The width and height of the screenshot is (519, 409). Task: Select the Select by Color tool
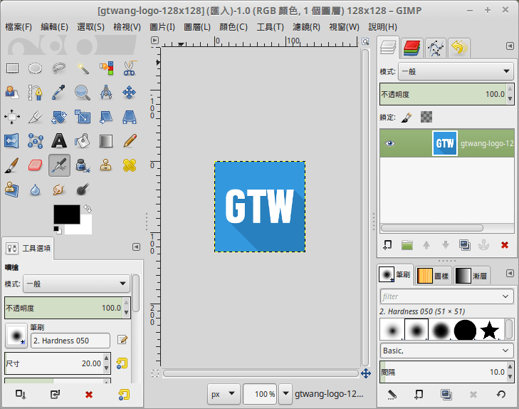click(106, 68)
